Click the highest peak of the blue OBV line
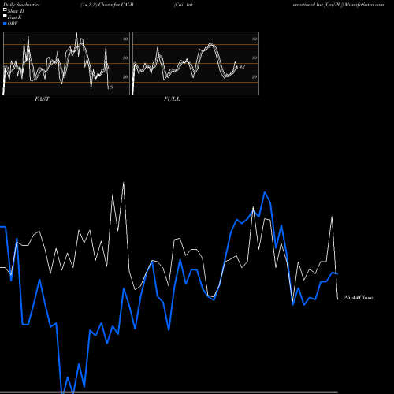 tap(265, 192)
